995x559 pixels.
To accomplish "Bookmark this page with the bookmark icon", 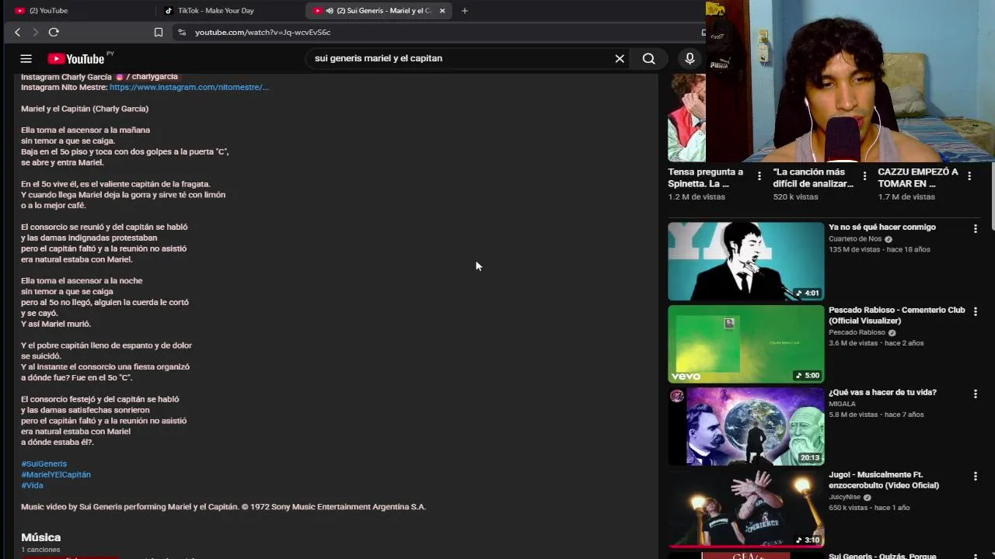I will pyautogui.click(x=159, y=32).
